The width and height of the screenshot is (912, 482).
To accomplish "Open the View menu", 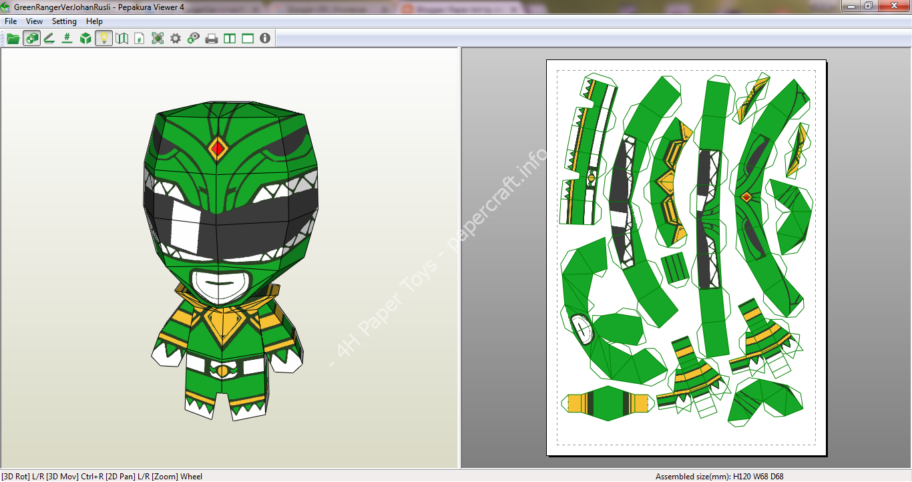I will [x=35, y=21].
